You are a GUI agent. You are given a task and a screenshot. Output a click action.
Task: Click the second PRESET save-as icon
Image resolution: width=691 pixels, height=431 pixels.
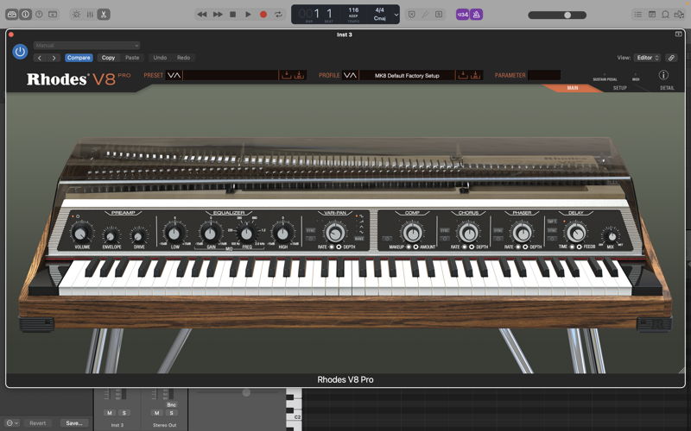click(299, 75)
